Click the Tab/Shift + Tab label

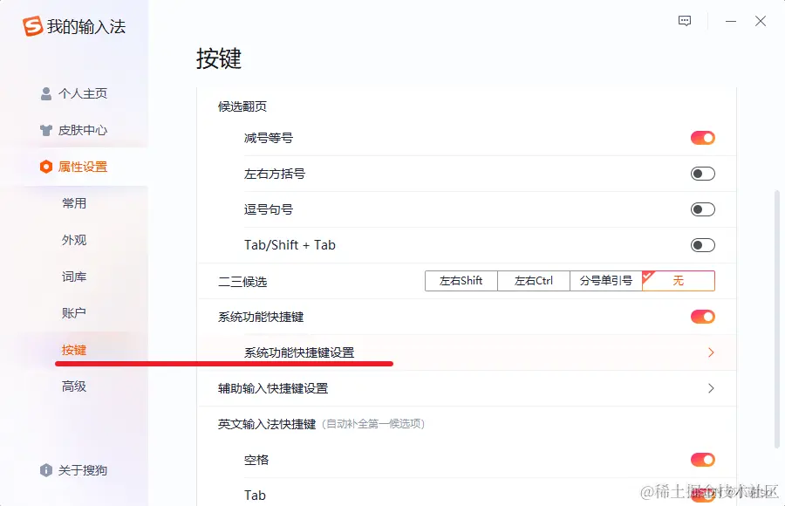click(x=290, y=245)
